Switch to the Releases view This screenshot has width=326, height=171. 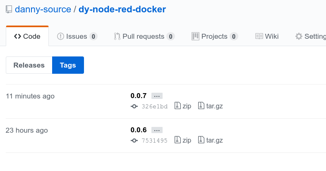pos(29,65)
